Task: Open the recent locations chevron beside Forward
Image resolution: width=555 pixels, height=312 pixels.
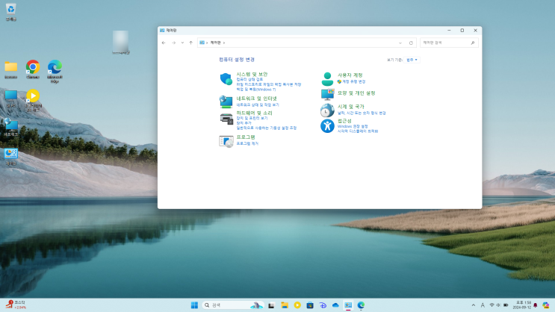Action: click(182, 43)
